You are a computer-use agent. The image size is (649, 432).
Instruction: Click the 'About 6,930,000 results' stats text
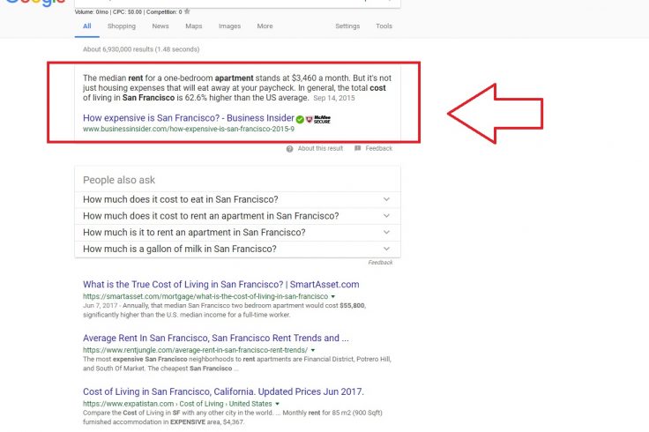coord(141,49)
